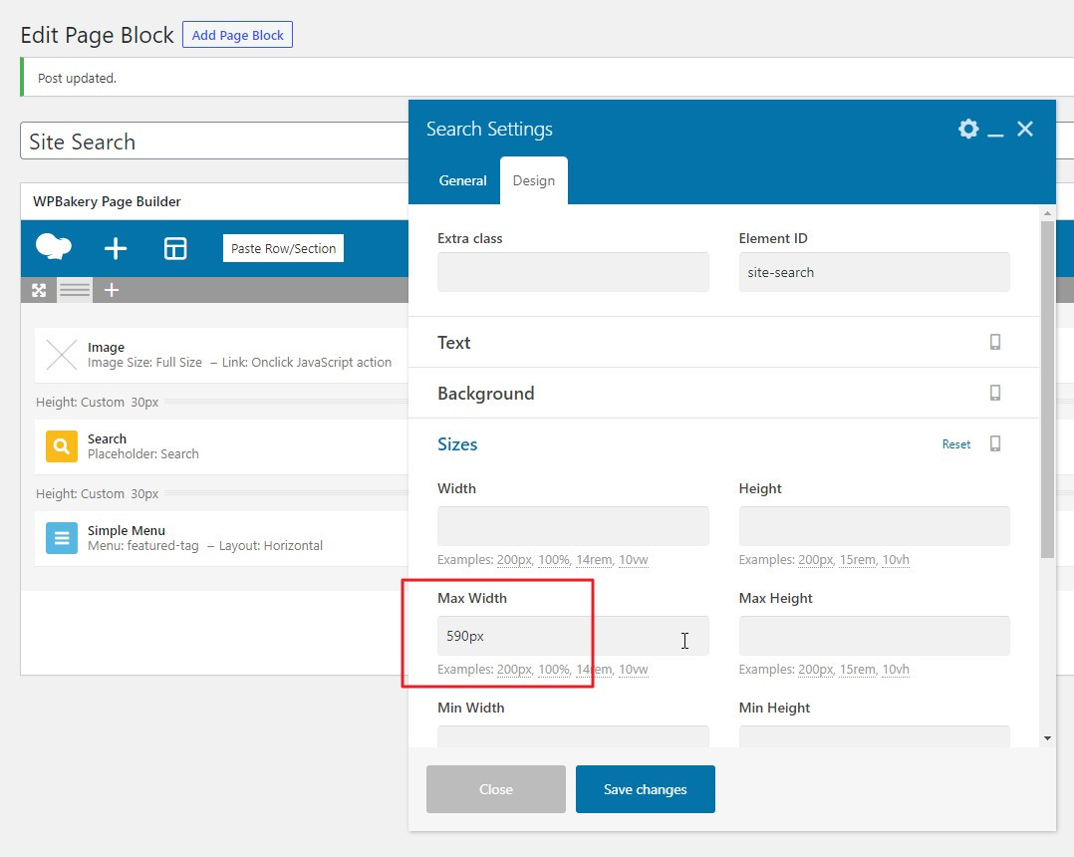This screenshot has width=1074, height=857.
Task: Insert 10vw example under Max Width
Action: [634, 670]
